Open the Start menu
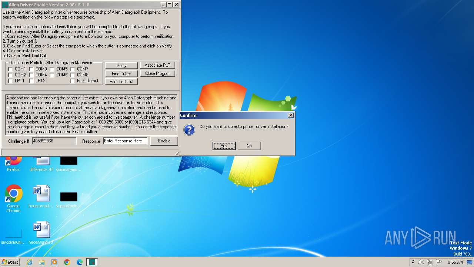The height and width of the screenshot is (267, 474). (x=10, y=262)
